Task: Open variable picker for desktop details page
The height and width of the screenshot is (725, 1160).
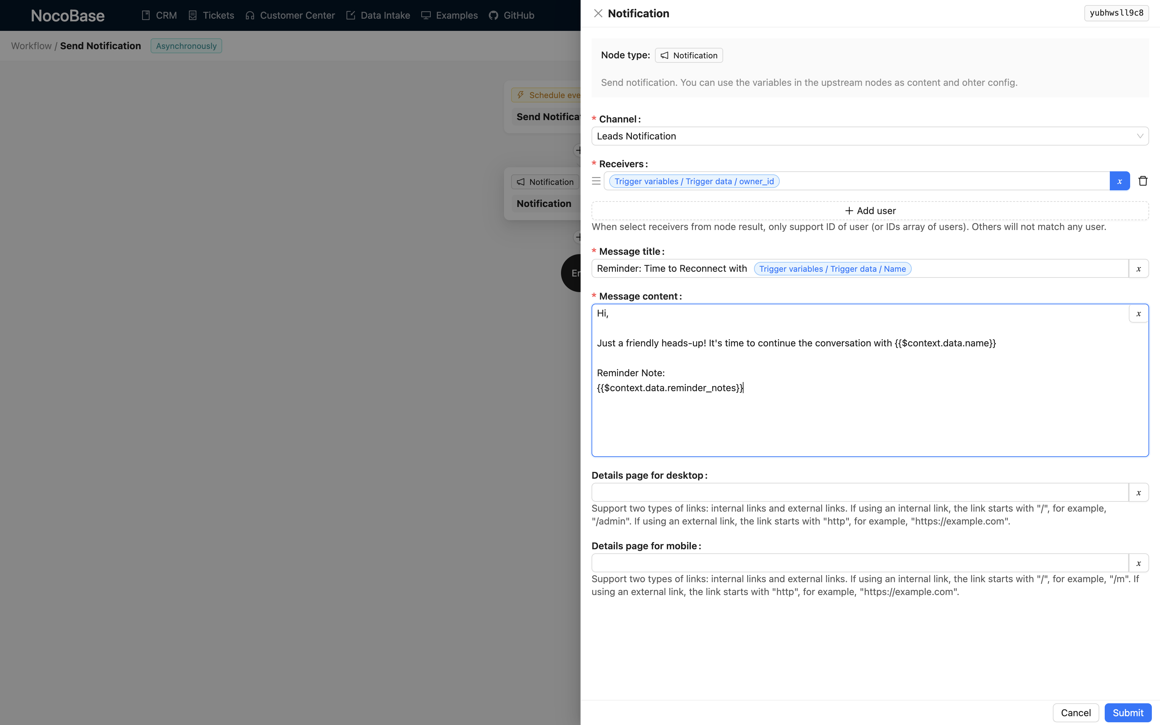Action: click(x=1138, y=493)
